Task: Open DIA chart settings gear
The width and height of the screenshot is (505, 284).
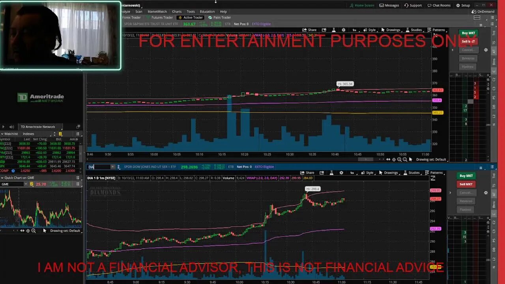Action: tap(341, 173)
